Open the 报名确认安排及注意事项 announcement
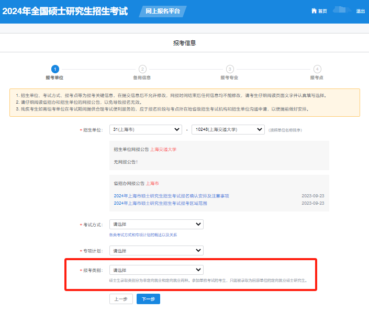Screen dimensions: 369x312 pyautogui.click(x=171, y=196)
